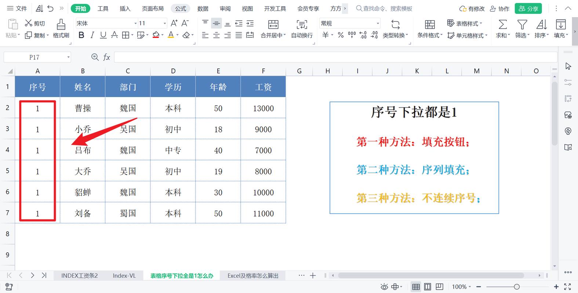The width and height of the screenshot is (578, 293).
Task: Click the Wrap Text (自动换行) icon
Action: pyautogui.click(x=302, y=25)
